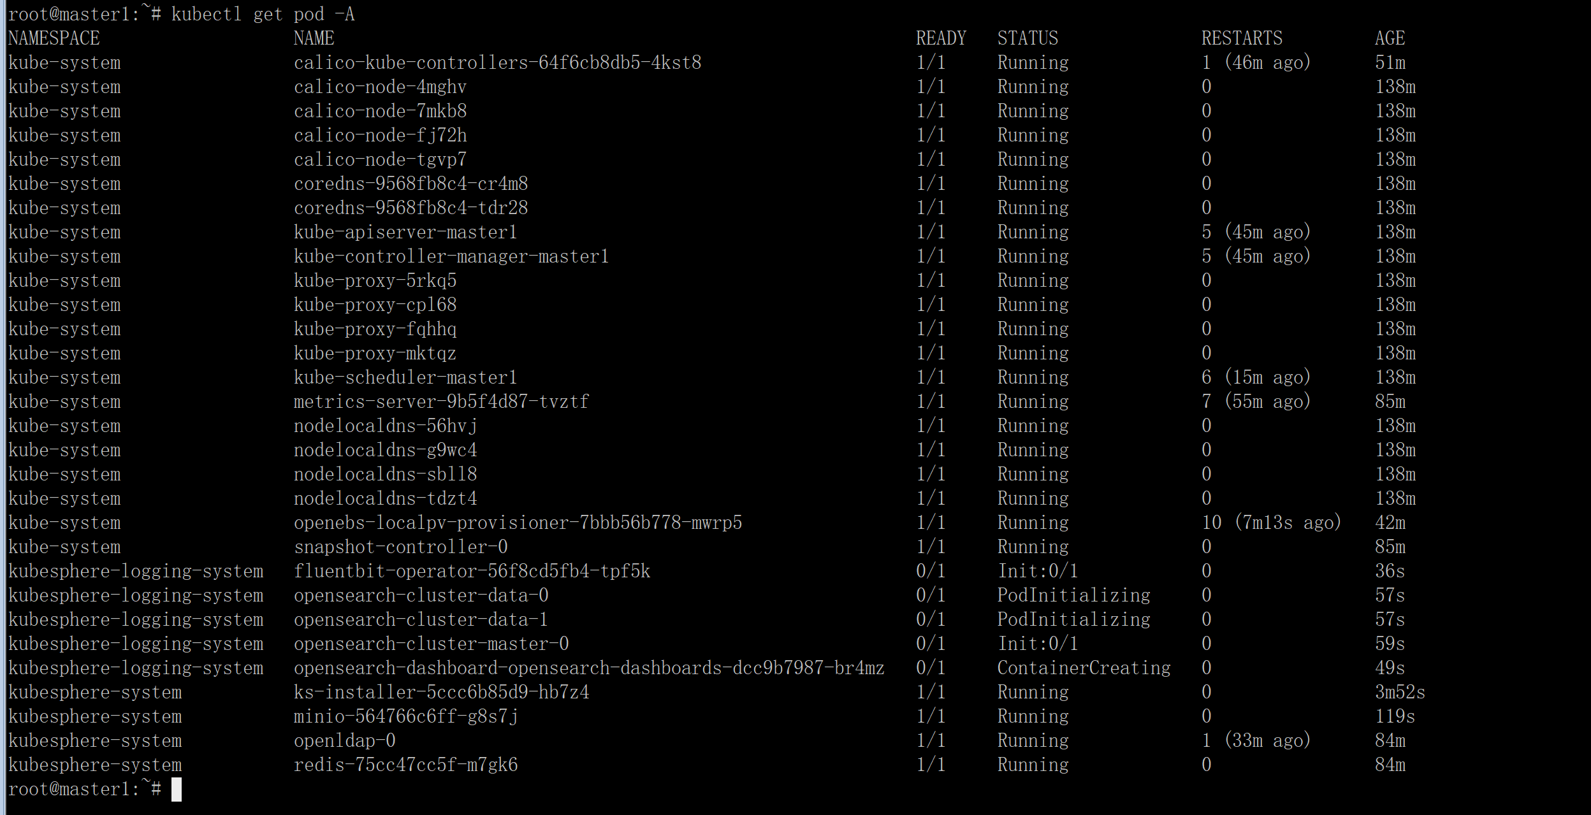Click the ContainerCreating status text
Screen dimensions: 1591x815
click(x=1084, y=668)
